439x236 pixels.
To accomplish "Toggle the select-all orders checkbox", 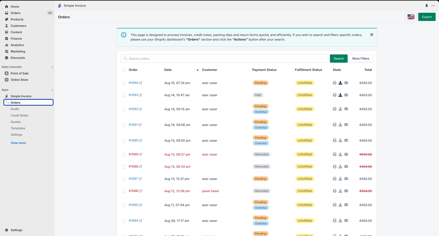I will coord(124,70).
